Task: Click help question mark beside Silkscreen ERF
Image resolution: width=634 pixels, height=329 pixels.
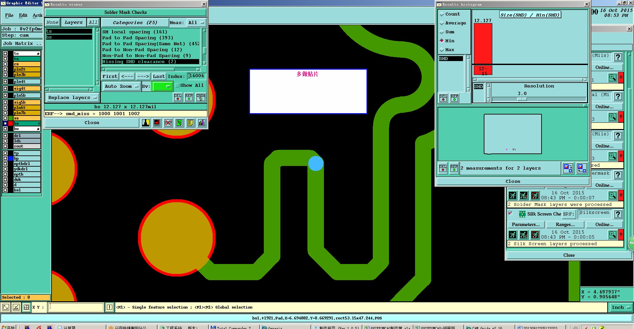Action: pyautogui.click(x=618, y=214)
